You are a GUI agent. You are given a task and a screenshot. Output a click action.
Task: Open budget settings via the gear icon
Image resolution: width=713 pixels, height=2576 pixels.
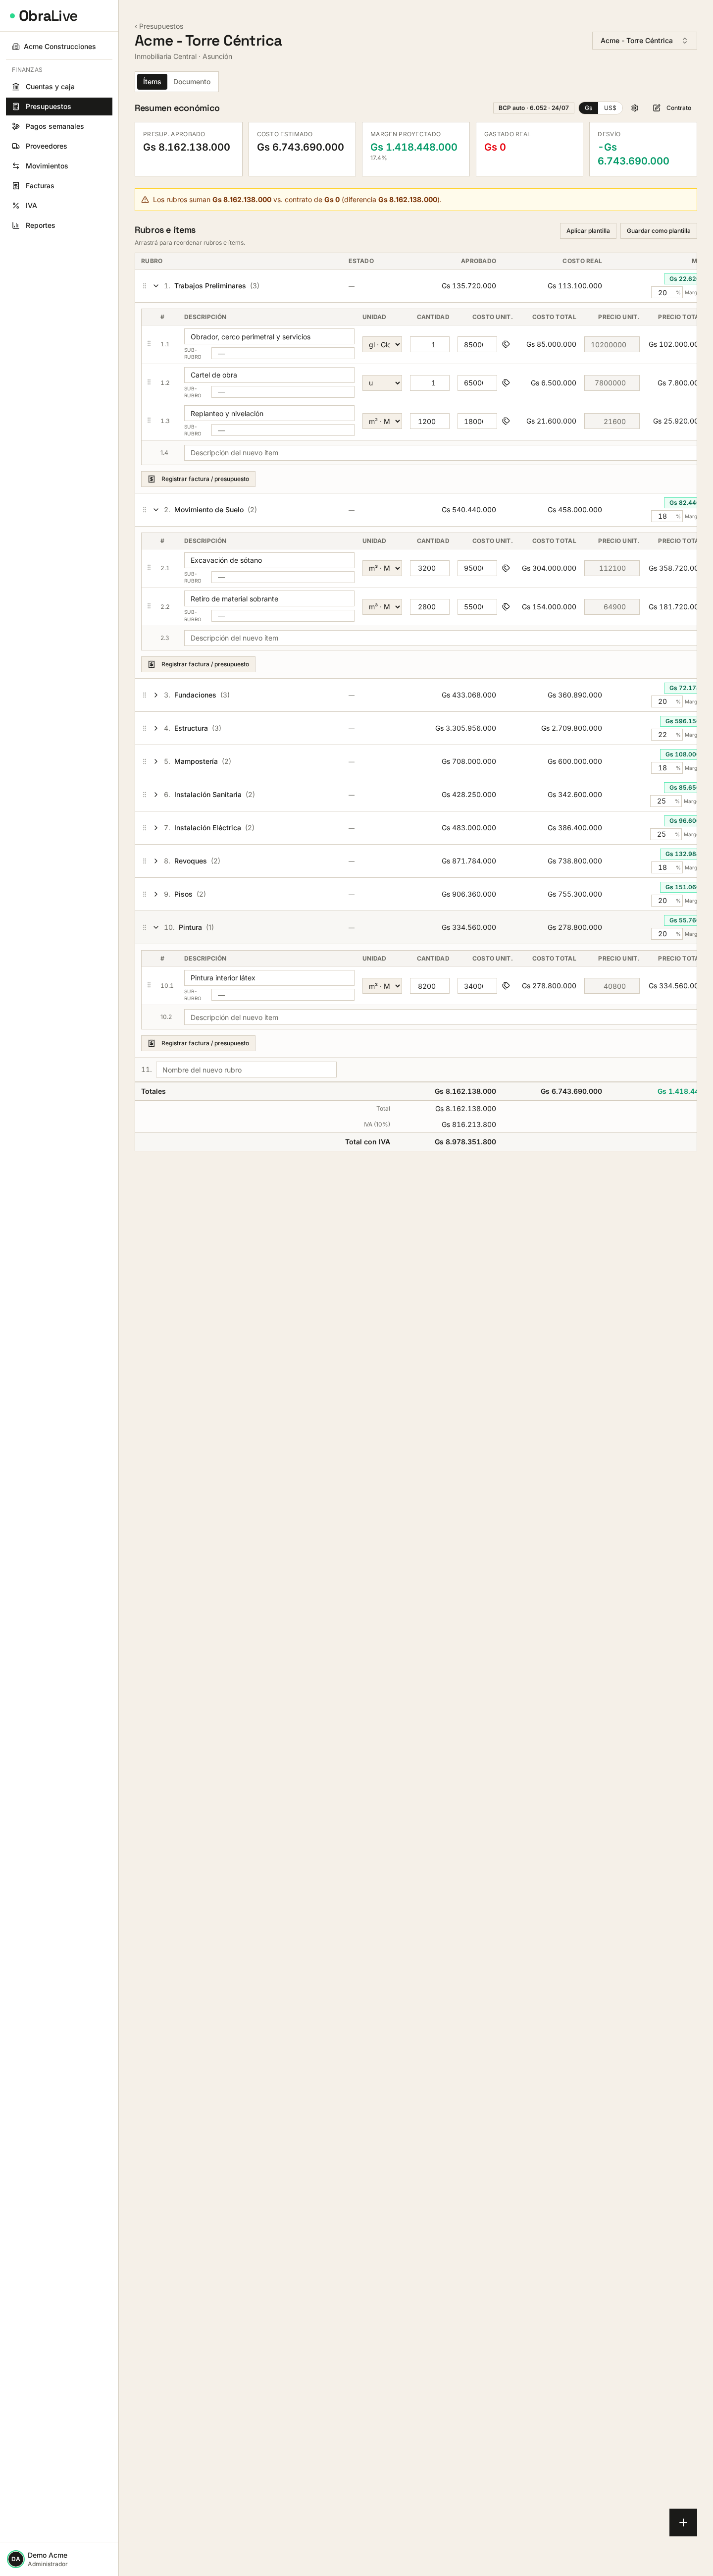634,108
